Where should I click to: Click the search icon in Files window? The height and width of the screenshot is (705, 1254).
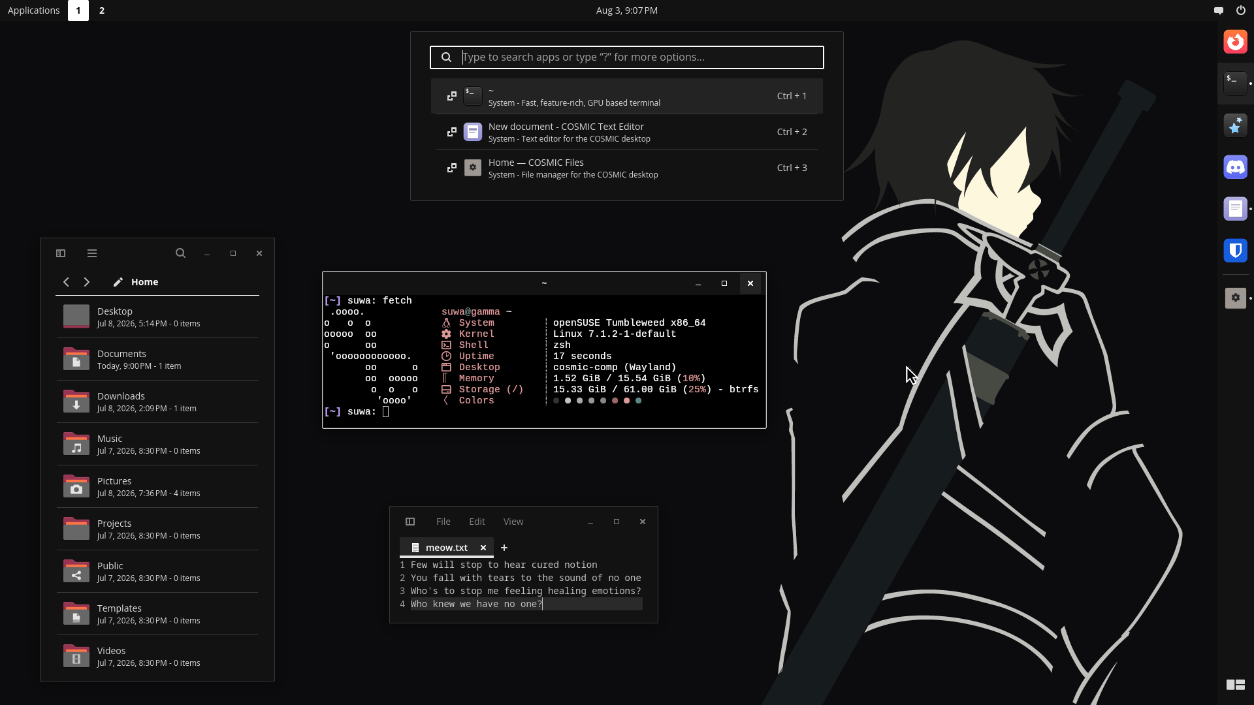181,253
